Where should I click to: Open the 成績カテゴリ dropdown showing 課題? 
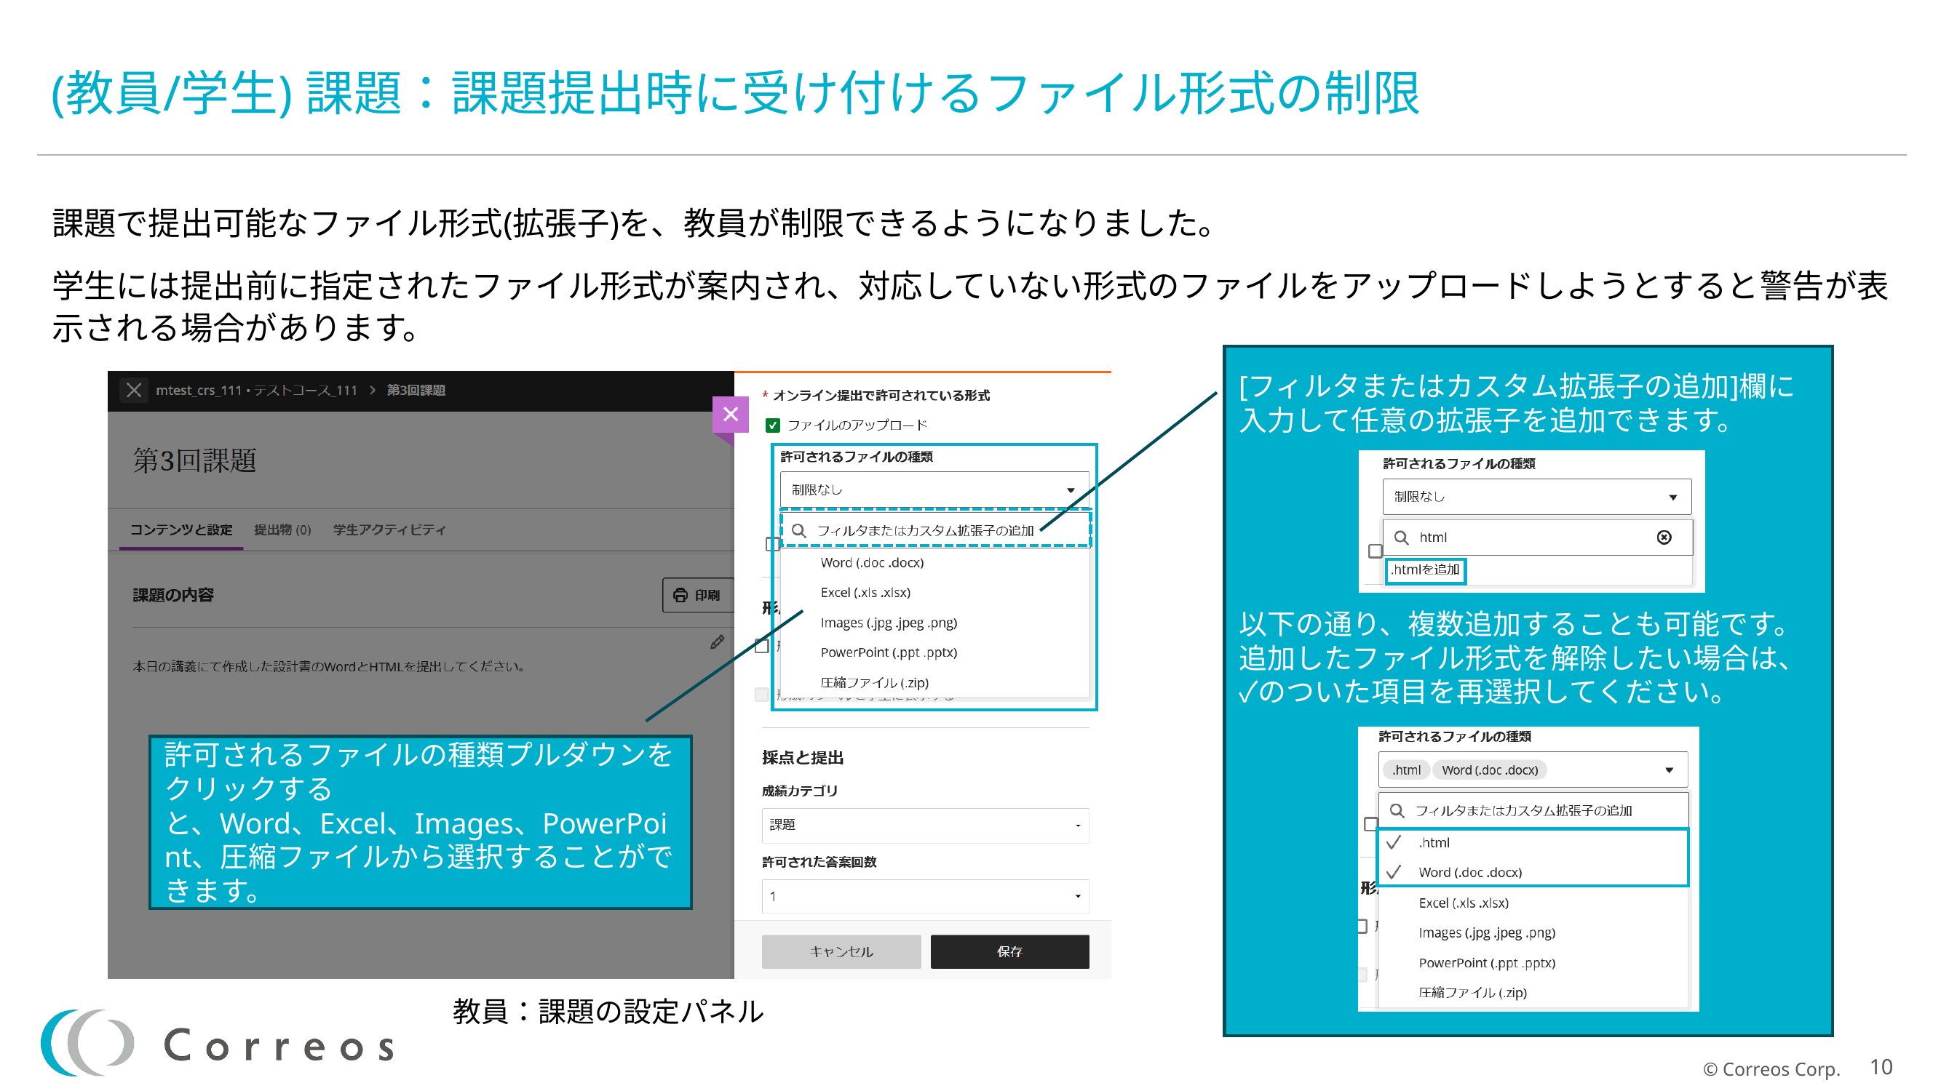925,826
